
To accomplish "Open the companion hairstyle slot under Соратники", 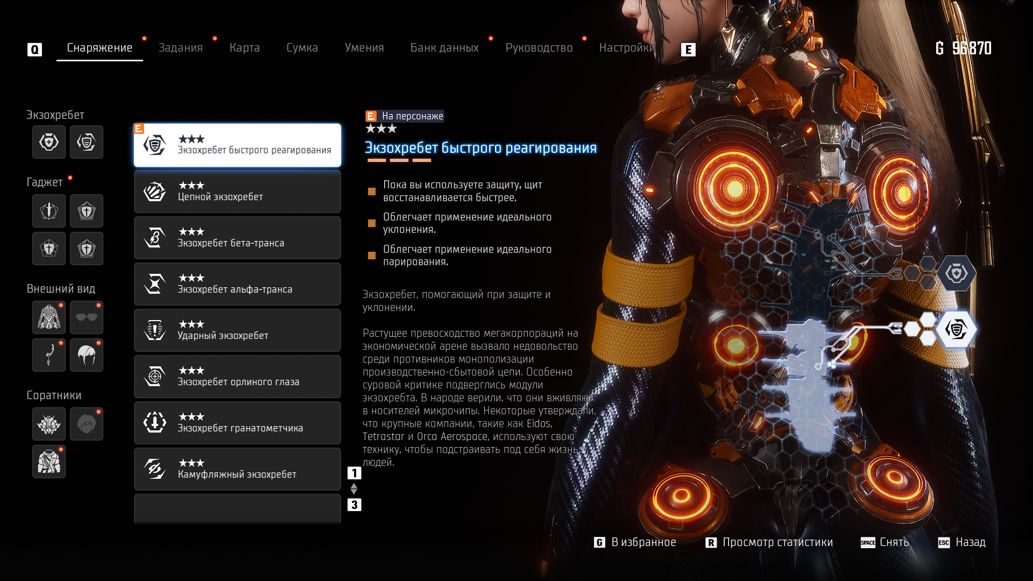I will click(87, 424).
